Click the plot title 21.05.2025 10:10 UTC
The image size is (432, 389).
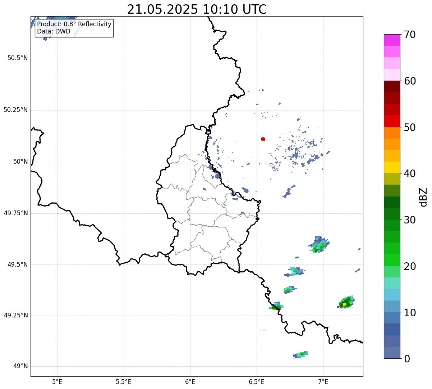(197, 9)
